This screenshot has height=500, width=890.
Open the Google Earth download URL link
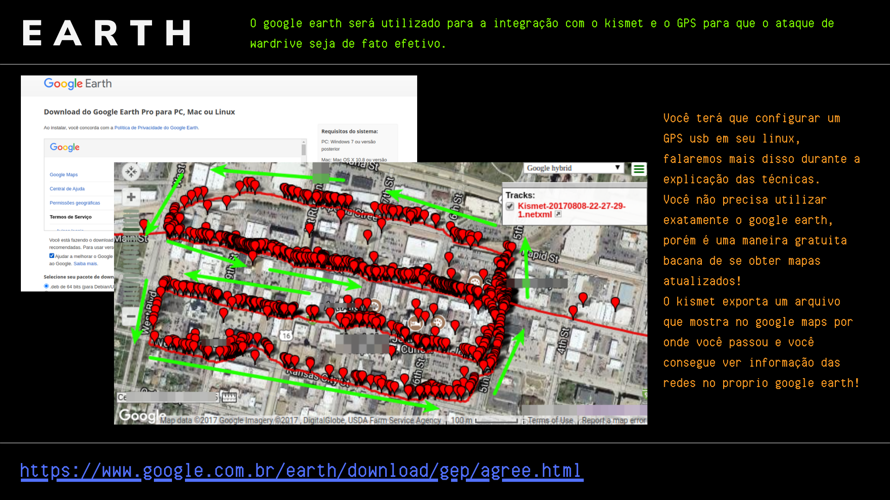(x=301, y=471)
